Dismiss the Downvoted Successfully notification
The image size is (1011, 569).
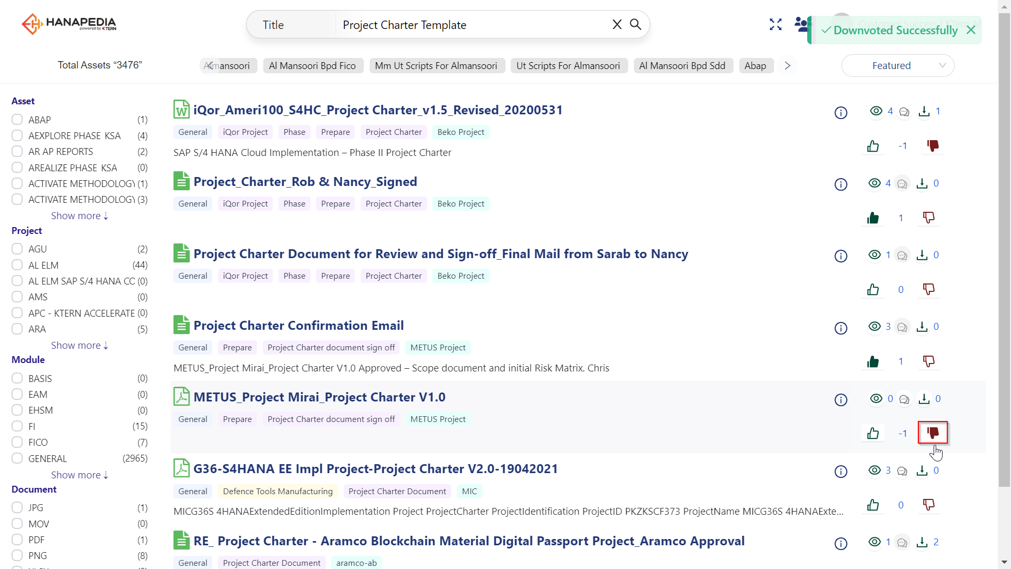pos(971,30)
